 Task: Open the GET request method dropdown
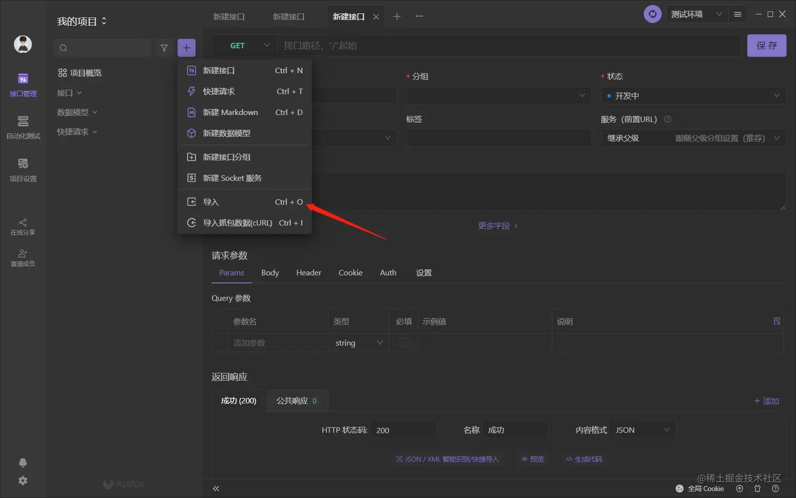pyautogui.click(x=245, y=45)
